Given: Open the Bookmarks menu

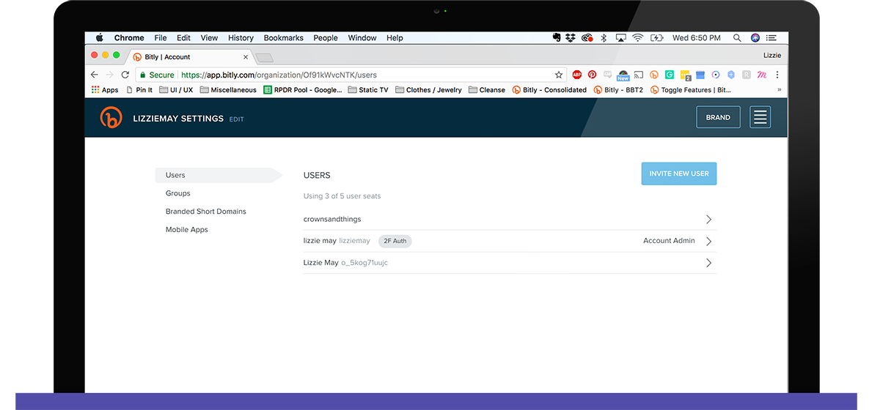Looking at the screenshot, I should (285, 38).
